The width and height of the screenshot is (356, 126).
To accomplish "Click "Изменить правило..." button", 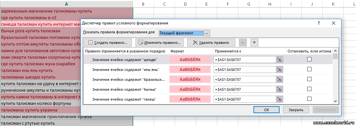I will click(159, 43).
